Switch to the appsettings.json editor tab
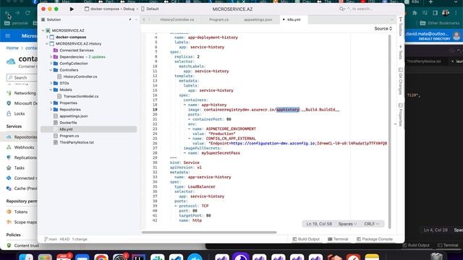 (258, 19)
